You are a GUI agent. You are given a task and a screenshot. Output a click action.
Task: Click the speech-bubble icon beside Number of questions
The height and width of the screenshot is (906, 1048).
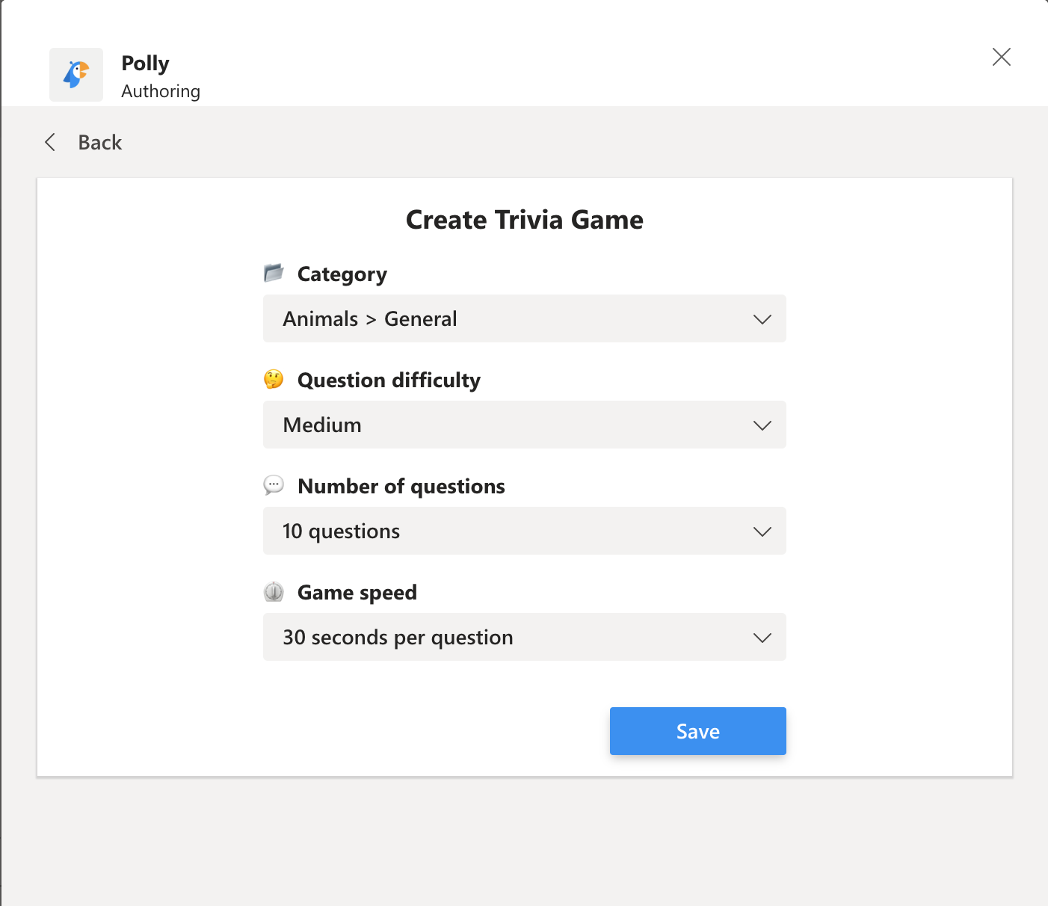pos(274,485)
